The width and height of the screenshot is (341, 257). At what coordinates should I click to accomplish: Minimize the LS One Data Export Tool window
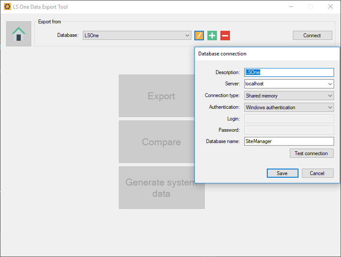[291, 7]
